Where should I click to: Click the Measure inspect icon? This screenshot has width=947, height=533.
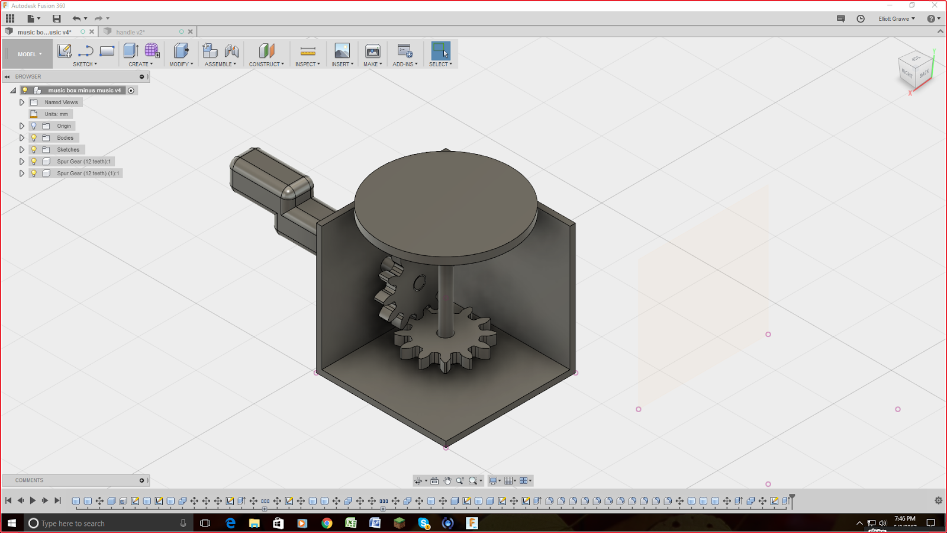pos(308,51)
